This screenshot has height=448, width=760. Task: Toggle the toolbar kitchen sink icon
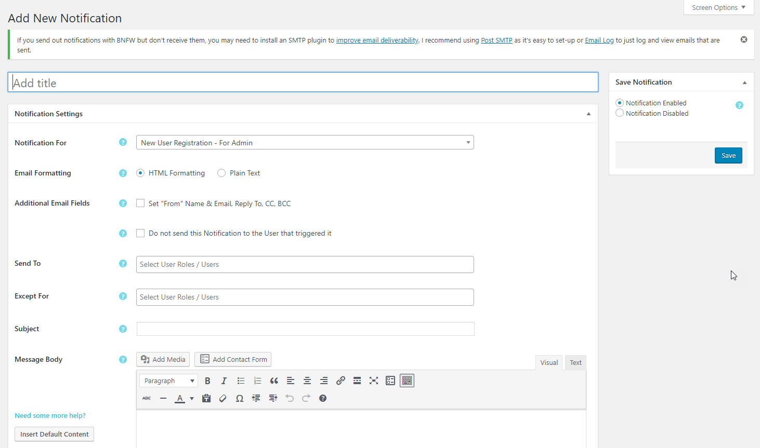tap(407, 381)
